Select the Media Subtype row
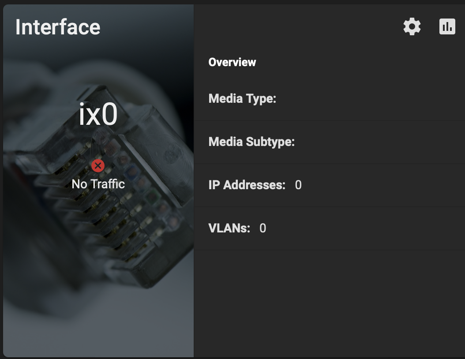The height and width of the screenshot is (359, 465). 329,142
